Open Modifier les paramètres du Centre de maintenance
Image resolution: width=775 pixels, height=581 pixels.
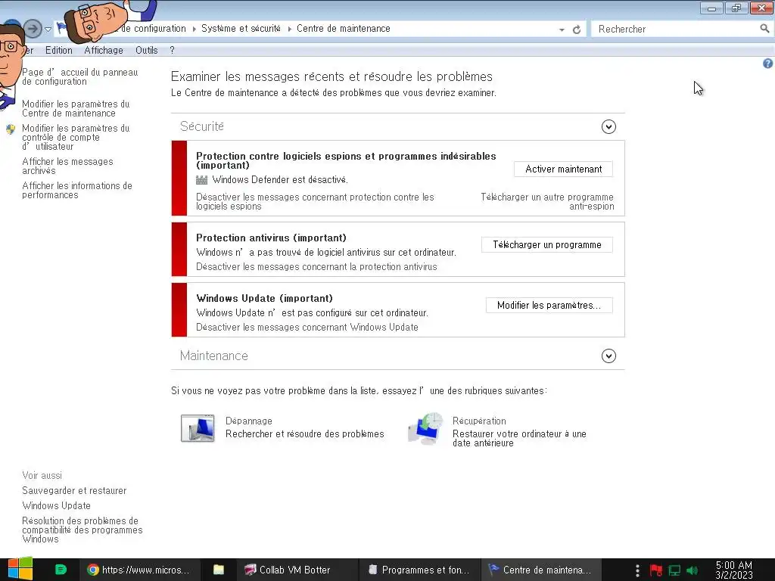point(76,108)
